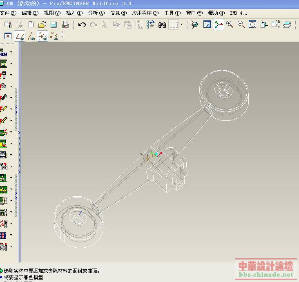Click the binoculars Find icon
299x282 pixels.
pyautogui.click(x=162, y=25)
